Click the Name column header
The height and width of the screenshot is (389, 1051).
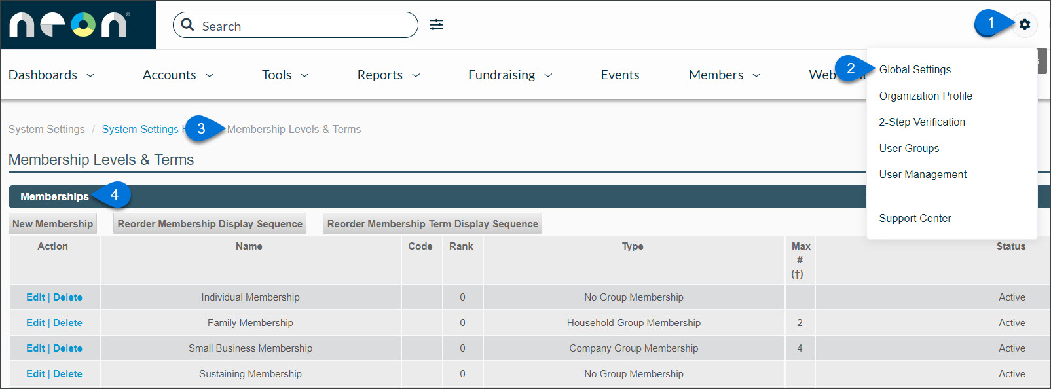coord(249,246)
